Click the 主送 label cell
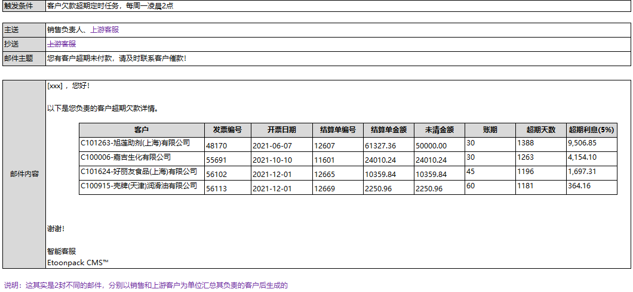Viewport: 633px width, 292px height. tap(24, 29)
